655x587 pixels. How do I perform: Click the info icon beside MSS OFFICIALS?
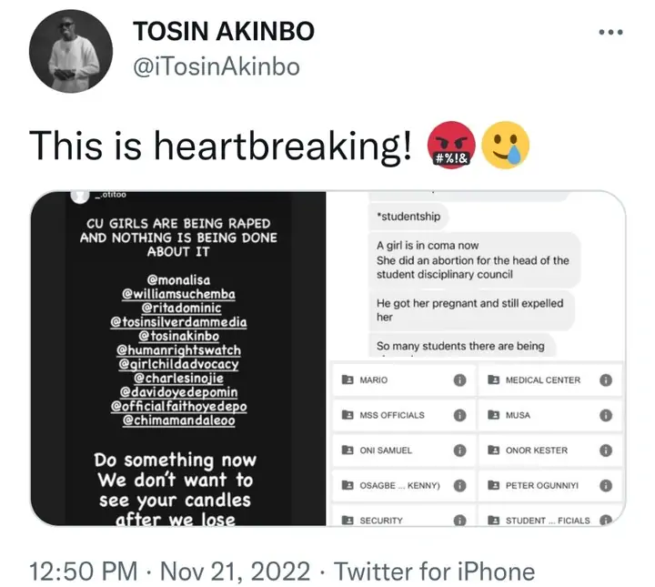tap(460, 415)
